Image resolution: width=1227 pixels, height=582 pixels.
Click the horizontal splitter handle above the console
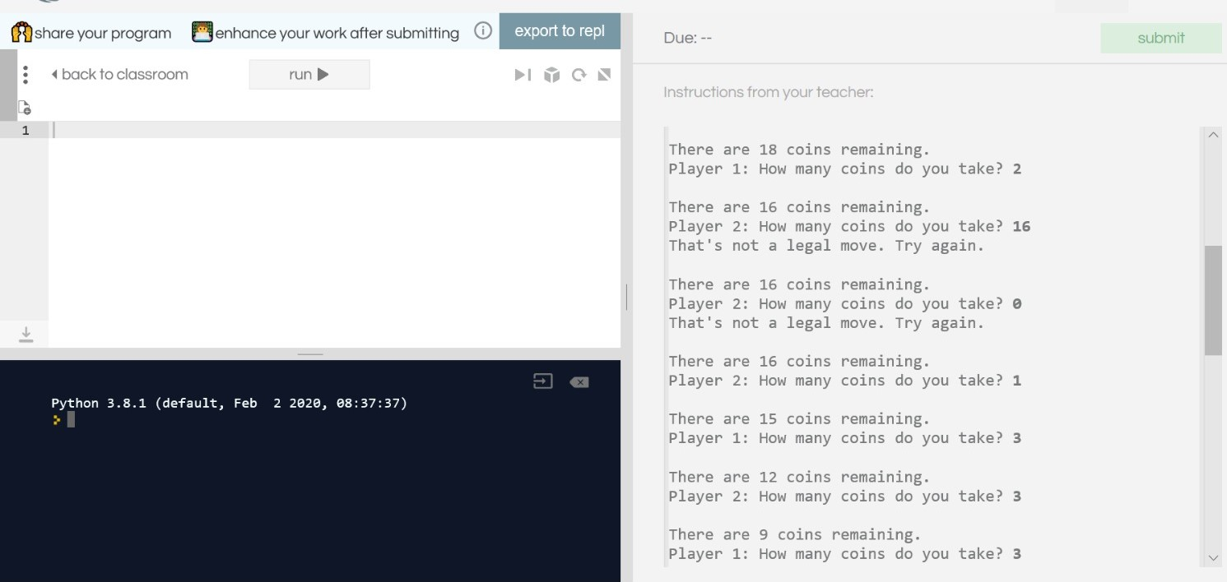pyautogui.click(x=310, y=354)
